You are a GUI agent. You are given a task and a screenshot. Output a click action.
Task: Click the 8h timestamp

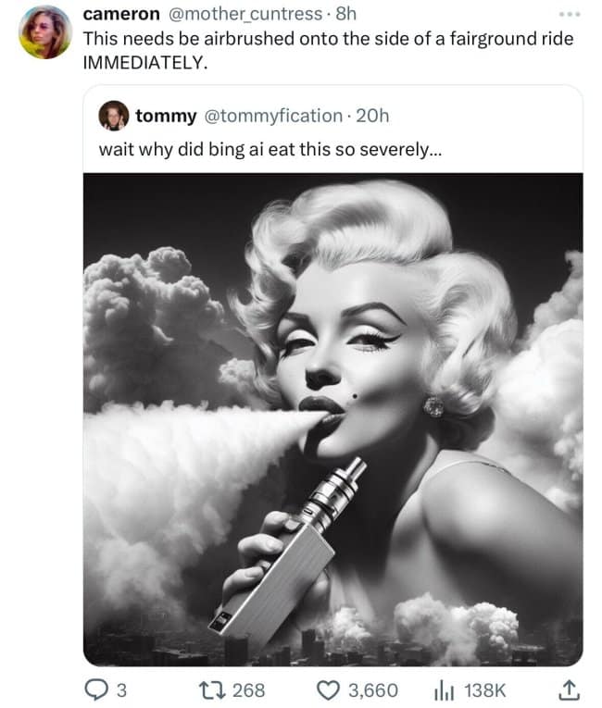(x=345, y=15)
